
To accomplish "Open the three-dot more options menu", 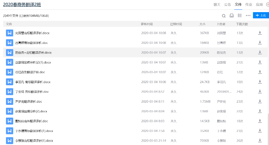I will pyautogui.click(x=248, y=16).
